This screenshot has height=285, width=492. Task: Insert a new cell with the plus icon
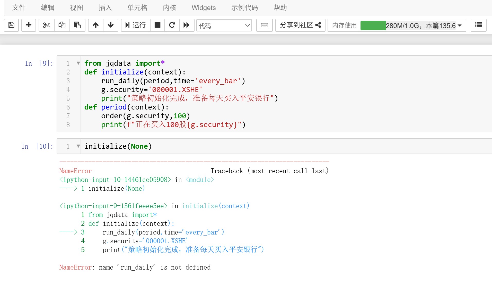pyautogui.click(x=29, y=25)
